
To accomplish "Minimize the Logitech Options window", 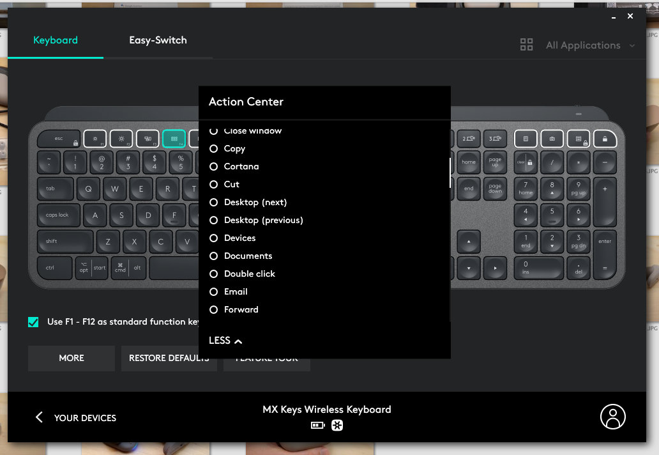I will pos(614,17).
